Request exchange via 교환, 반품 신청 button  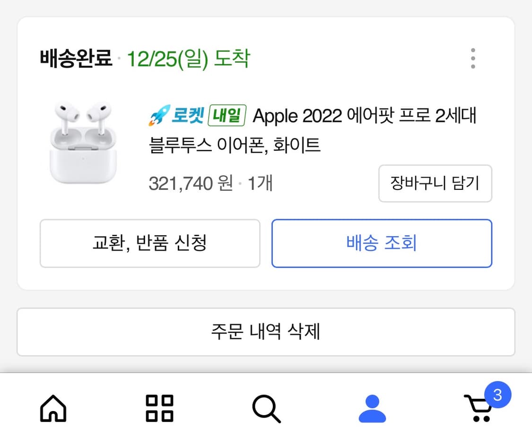point(150,243)
